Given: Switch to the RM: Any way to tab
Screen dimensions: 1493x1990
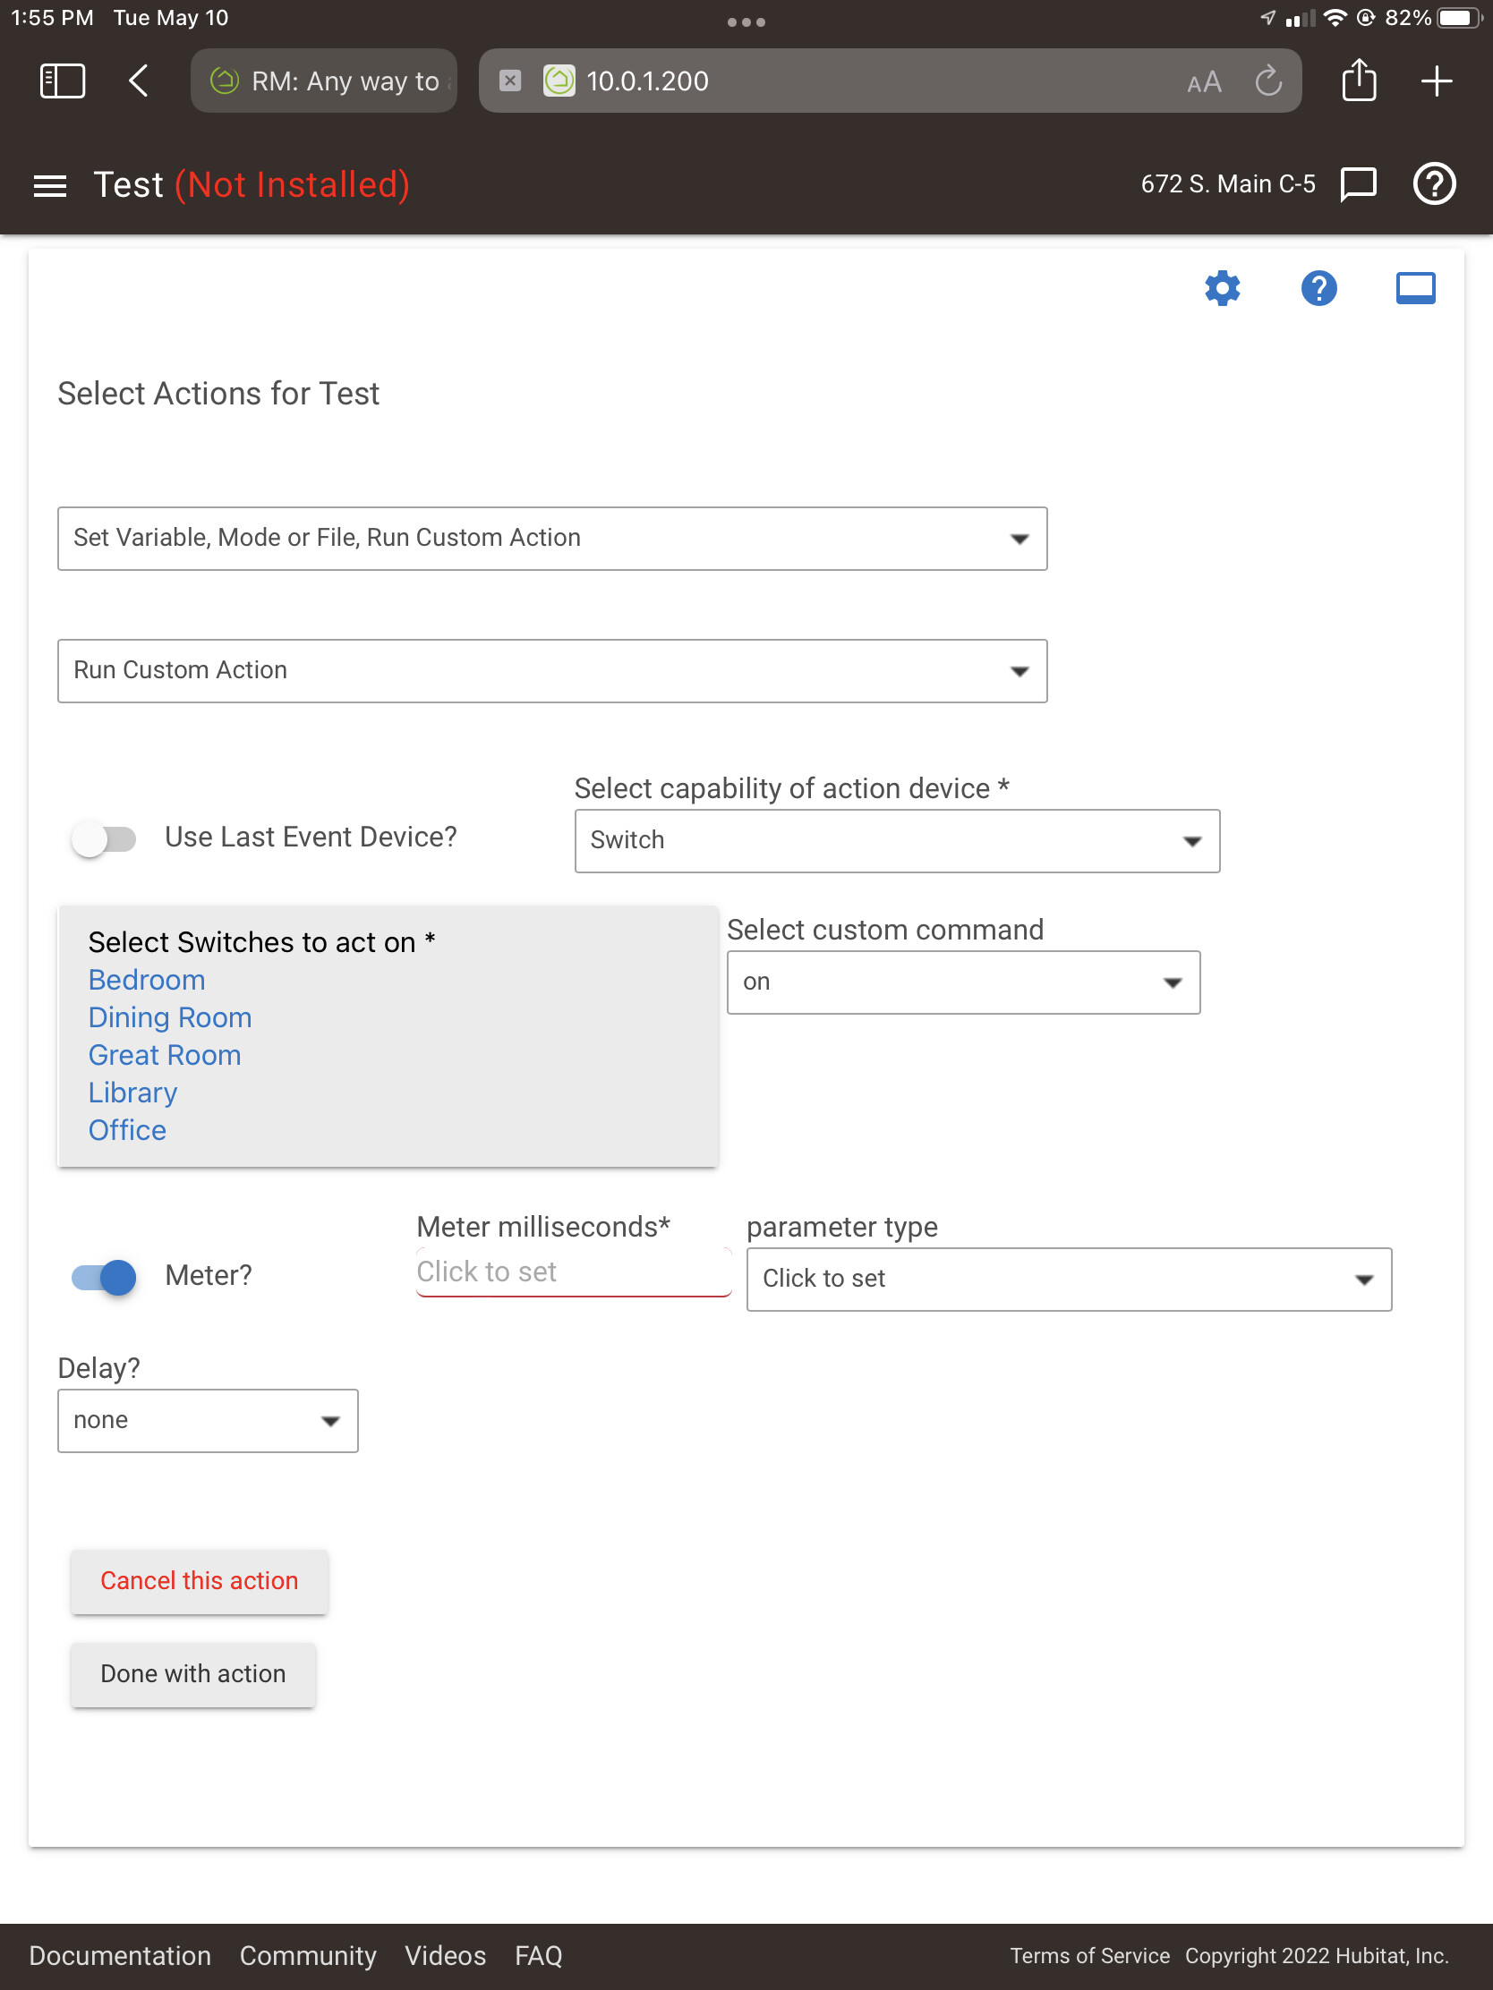Looking at the screenshot, I should [x=324, y=81].
